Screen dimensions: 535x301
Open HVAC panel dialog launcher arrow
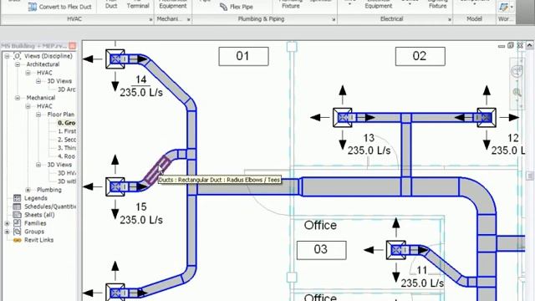150,20
